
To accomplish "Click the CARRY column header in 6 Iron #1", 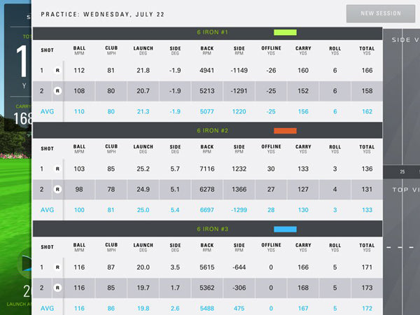I will (303, 50).
